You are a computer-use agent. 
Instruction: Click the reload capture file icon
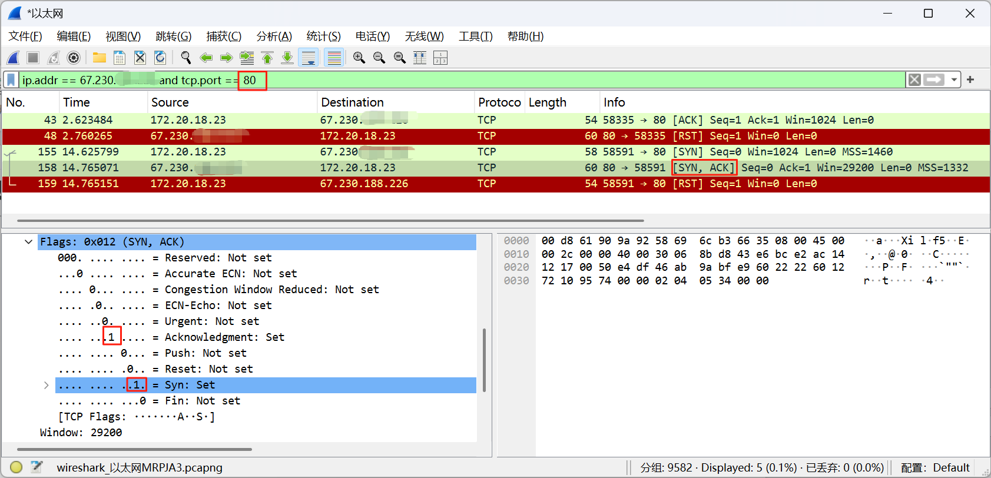[160, 58]
